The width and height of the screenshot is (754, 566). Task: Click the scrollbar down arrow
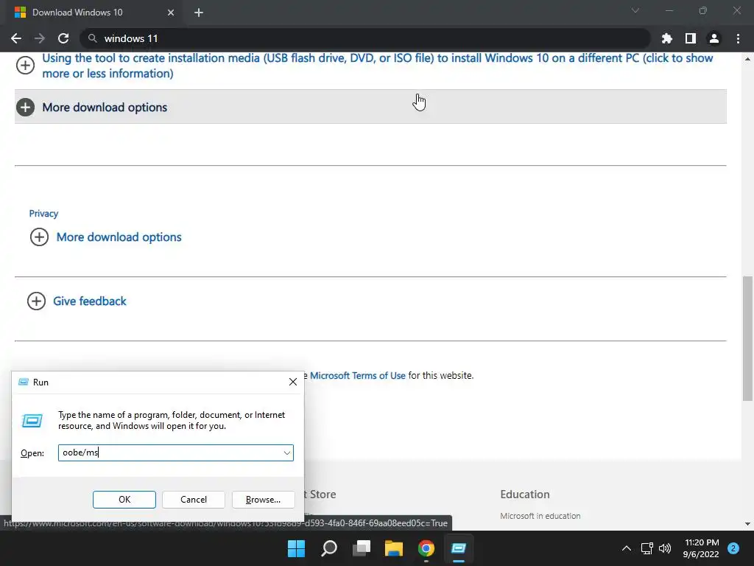point(748,524)
